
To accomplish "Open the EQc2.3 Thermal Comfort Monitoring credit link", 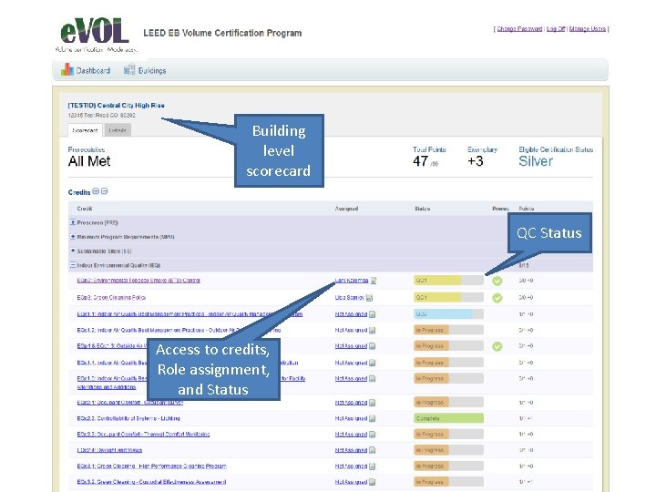I will pyautogui.click(x=143, y=435).
